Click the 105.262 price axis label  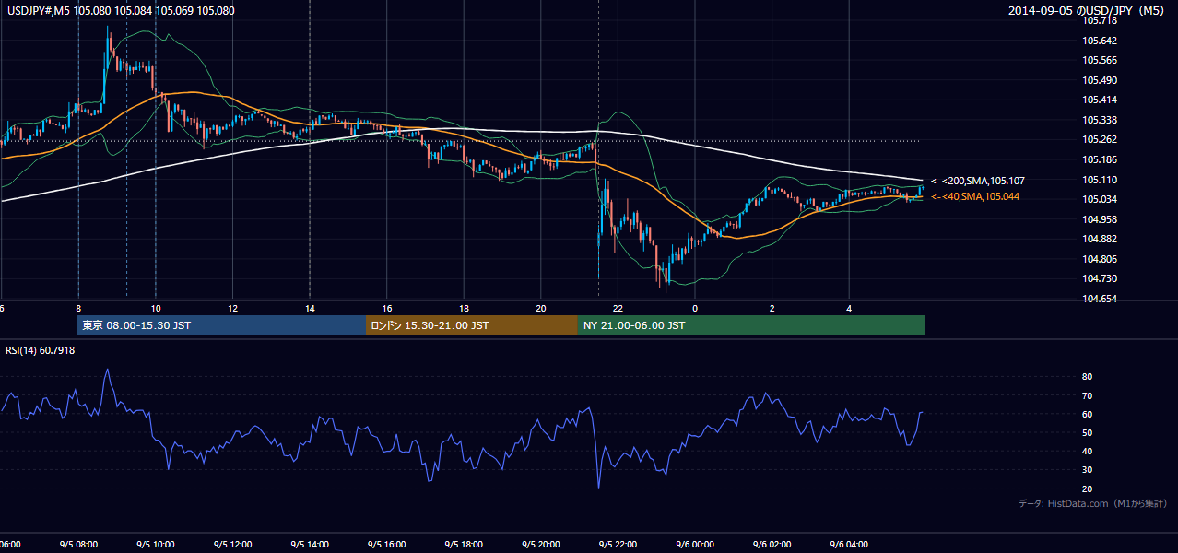[1100, 140]
